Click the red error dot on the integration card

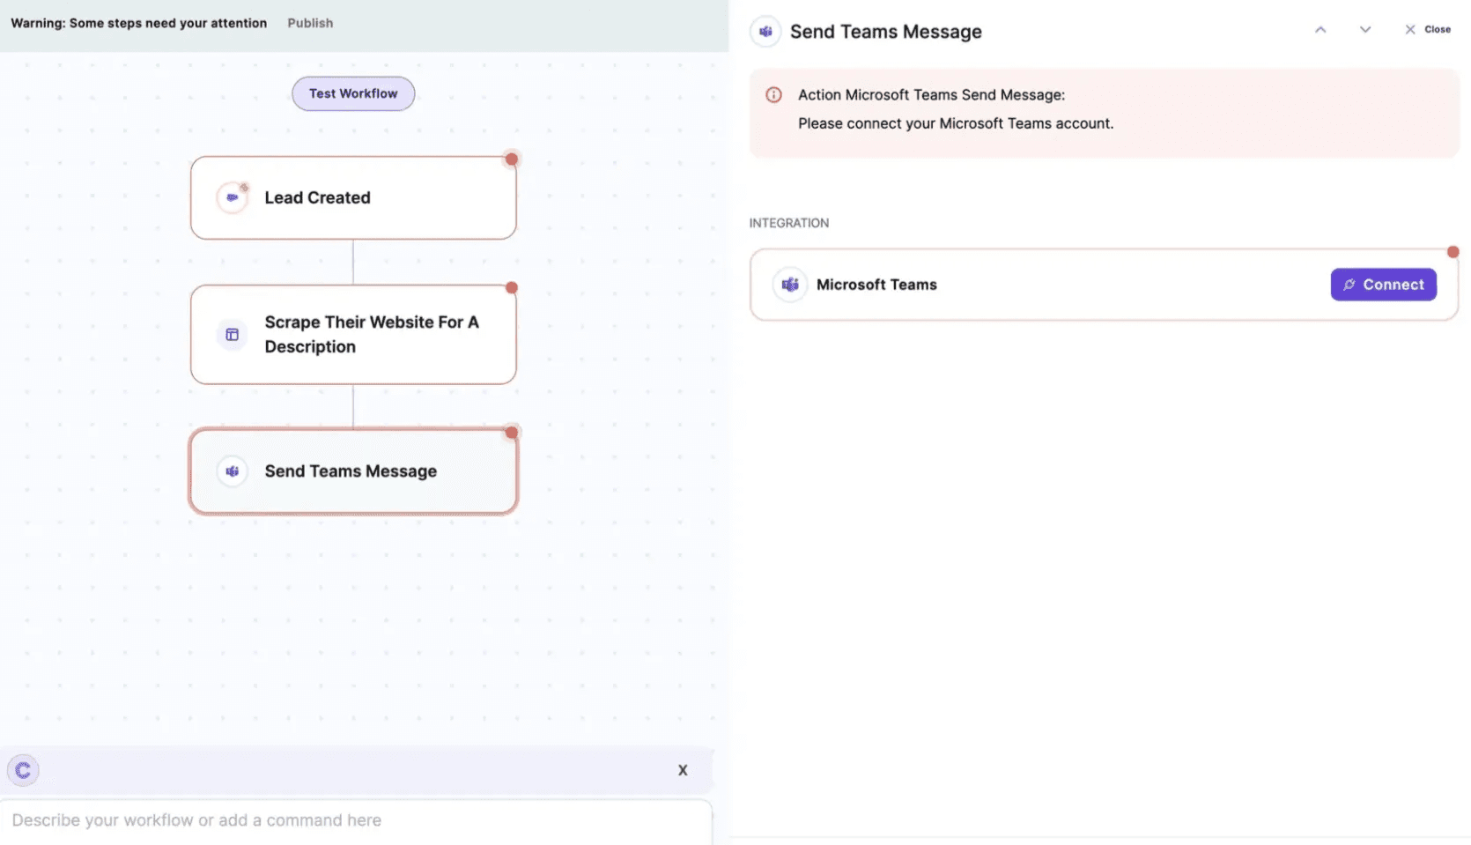pyautogui.click(x=1453, y=252)
